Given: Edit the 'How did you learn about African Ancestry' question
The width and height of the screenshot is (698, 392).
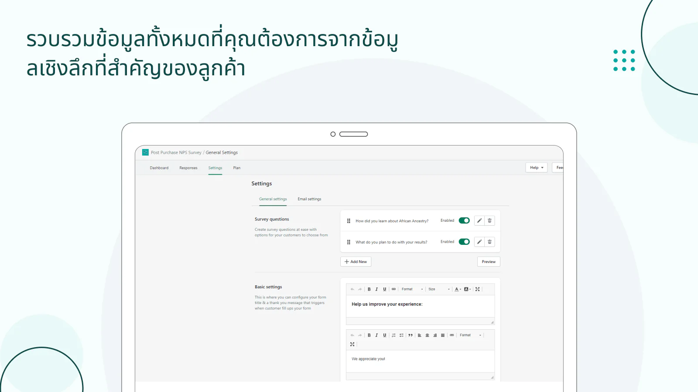Looking at the screenshot, I should pos(479,221).
